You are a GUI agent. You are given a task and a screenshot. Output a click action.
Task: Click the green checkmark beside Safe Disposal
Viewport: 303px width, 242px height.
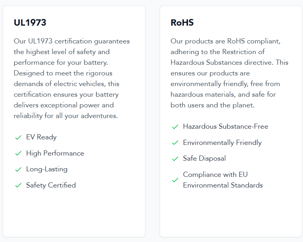click(175, 159)
